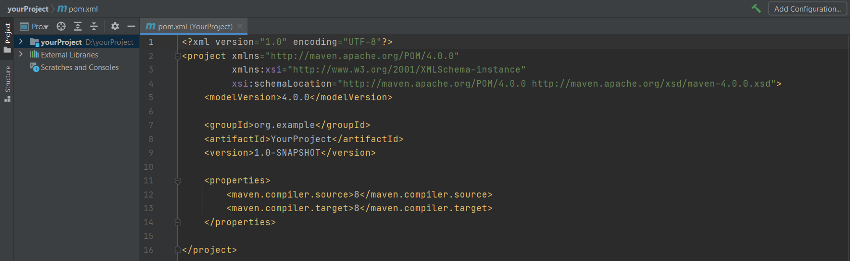850x261 pixels.
Task: Click the 1.0-SNAPSHOT version text
Action: click(x=287, y=153)
